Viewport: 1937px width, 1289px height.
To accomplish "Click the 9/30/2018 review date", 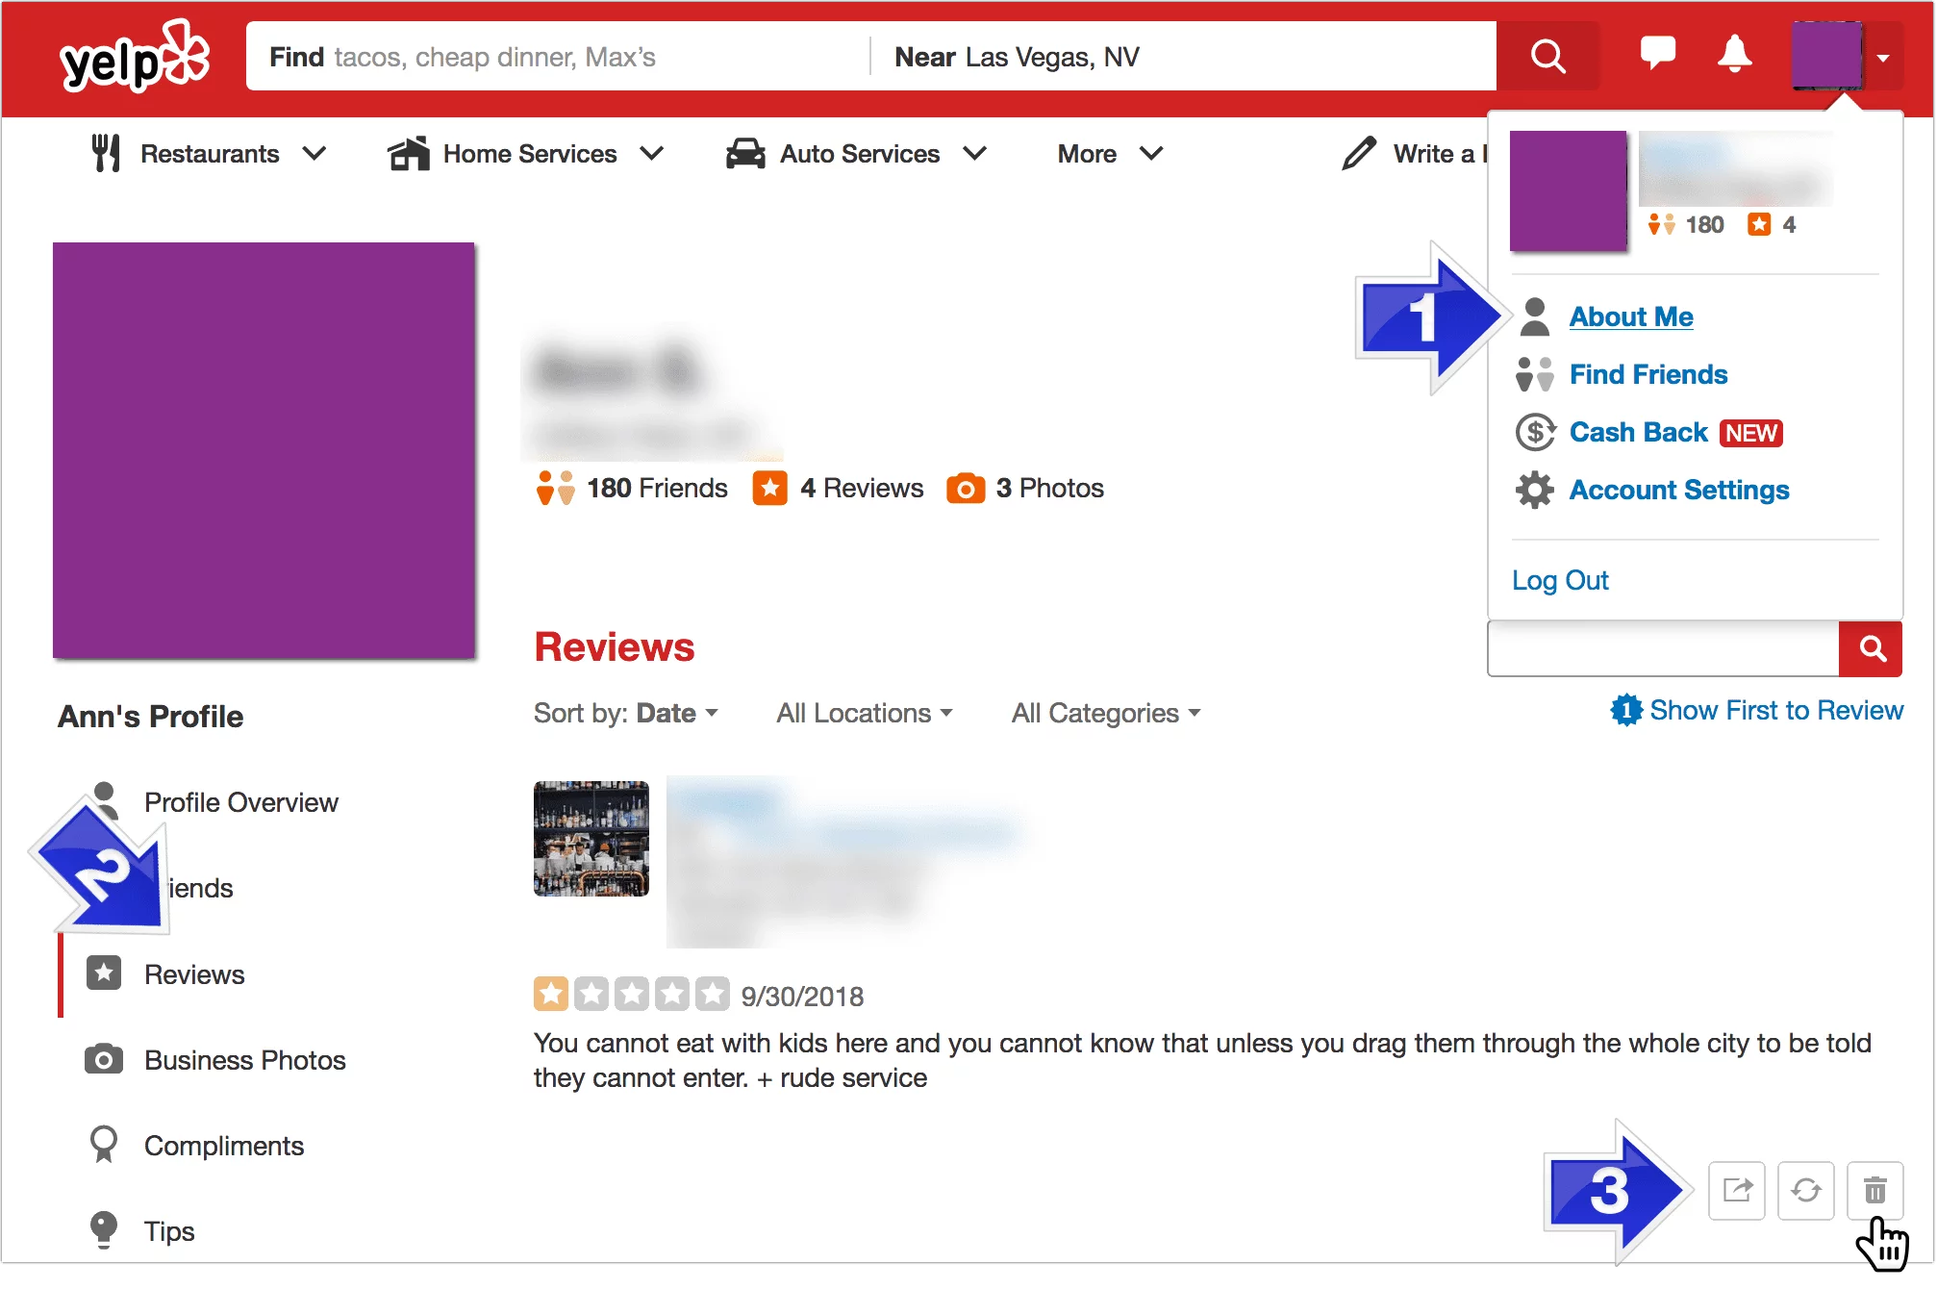I will [802, 997].
